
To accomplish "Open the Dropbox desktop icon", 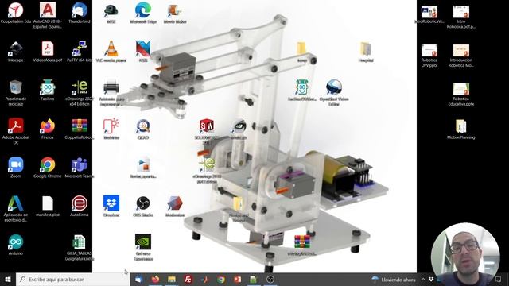I will pyautogui.click(x=111, y=206).
